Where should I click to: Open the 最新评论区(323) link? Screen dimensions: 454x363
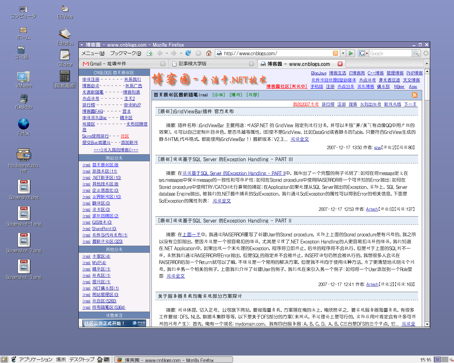coord(107,241)
